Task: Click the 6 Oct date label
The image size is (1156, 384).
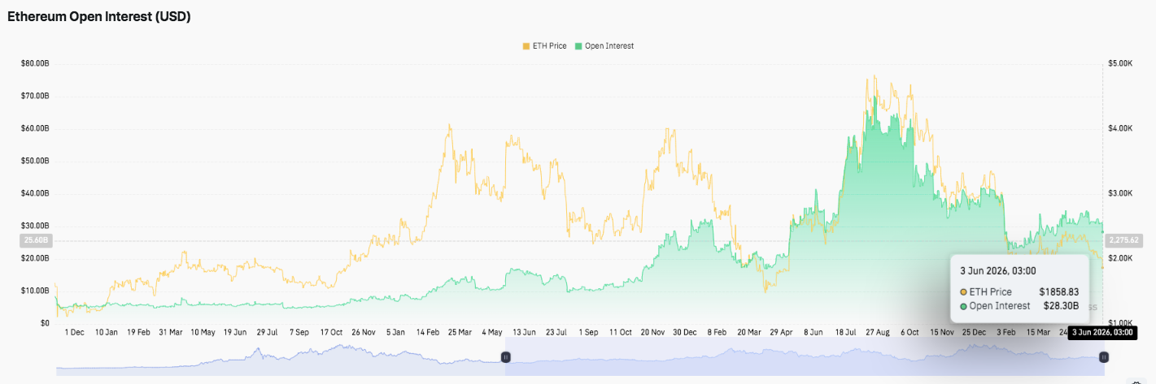Action: 909,332
